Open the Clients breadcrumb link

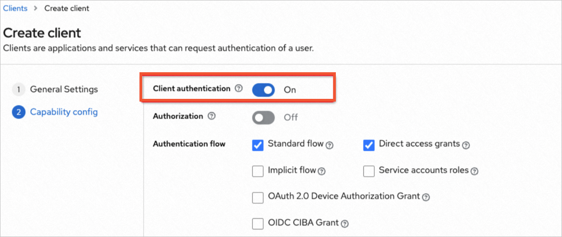[x=15, y=8]
